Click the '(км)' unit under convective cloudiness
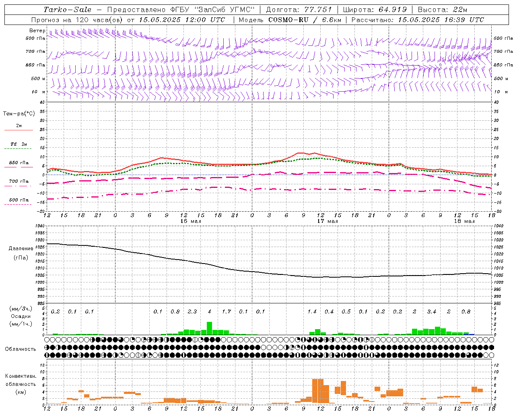The image size is (515, 412). click(x=21, y=392)
